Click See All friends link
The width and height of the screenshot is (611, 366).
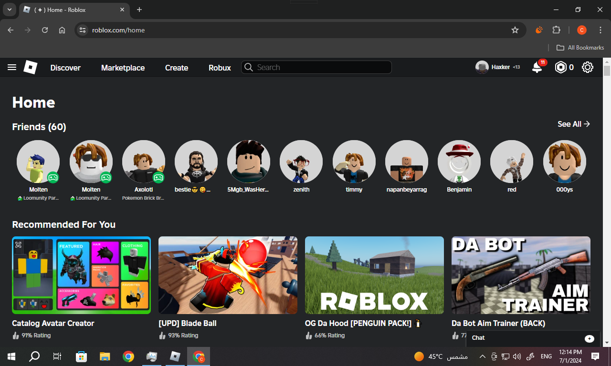click(574, 124)
